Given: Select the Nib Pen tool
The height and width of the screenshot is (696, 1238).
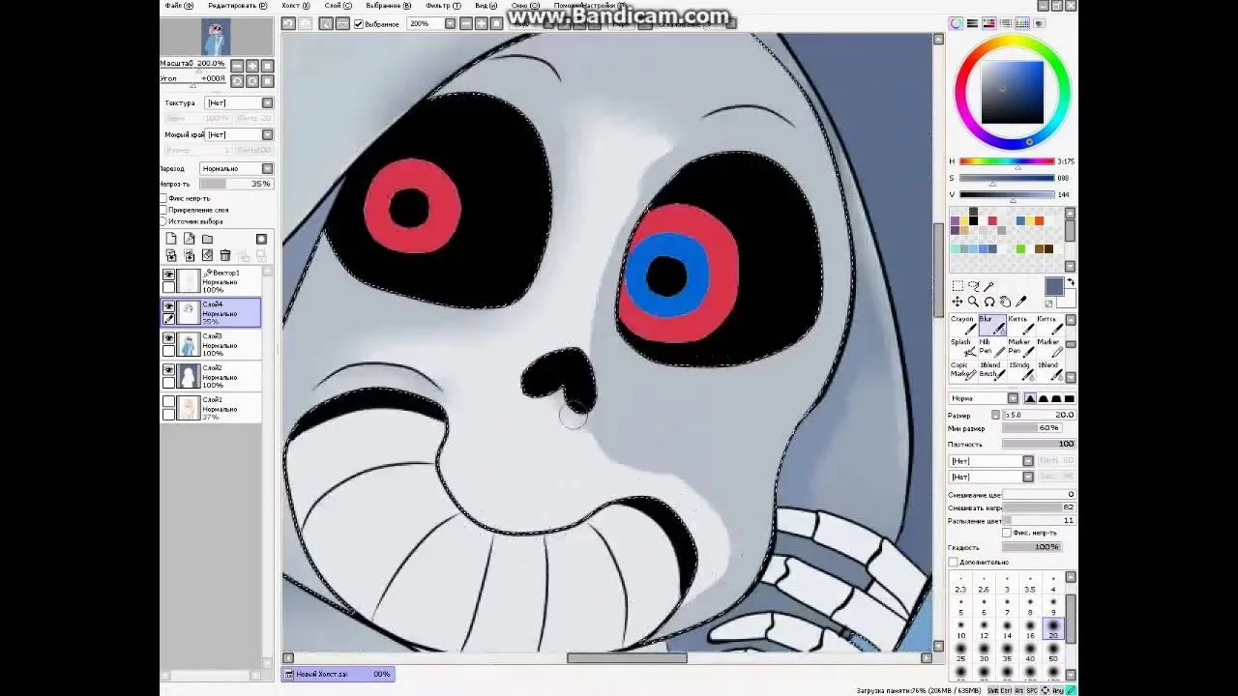Looking at the screenshot, I should click(991, 348).
